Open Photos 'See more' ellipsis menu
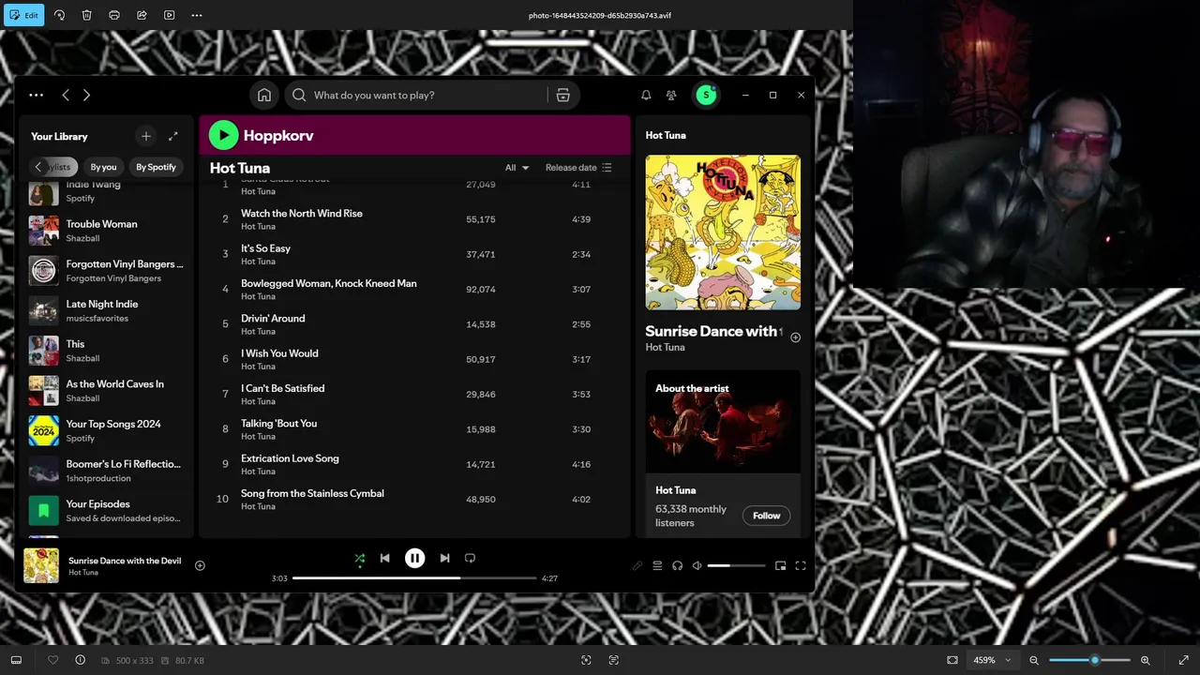 [197, 15]
